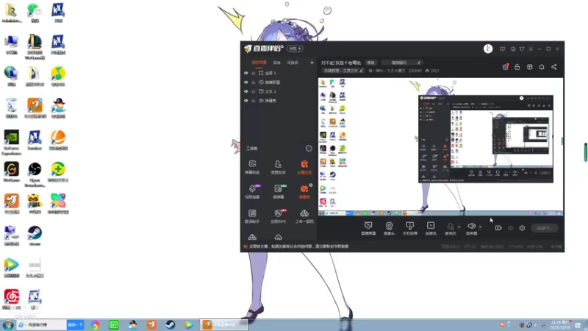The width and height of the screenshot is (588, 331).
Task: Open the toolbox tool with green badge
Action: (x=279, y=191)
